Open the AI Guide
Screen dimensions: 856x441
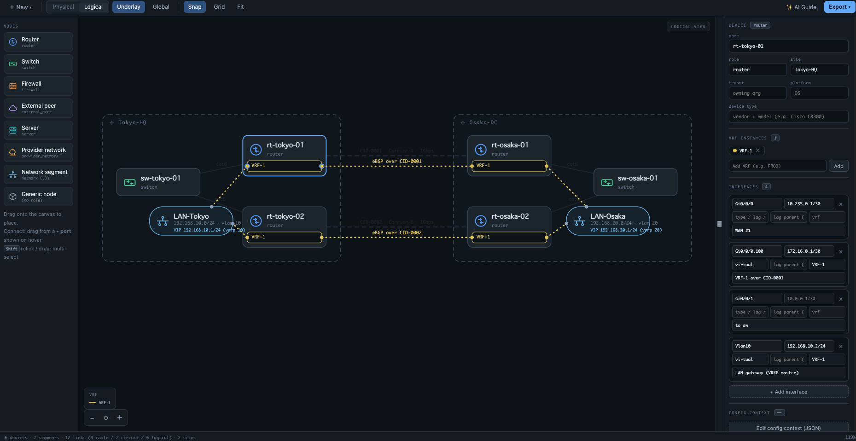pos(801,7)
